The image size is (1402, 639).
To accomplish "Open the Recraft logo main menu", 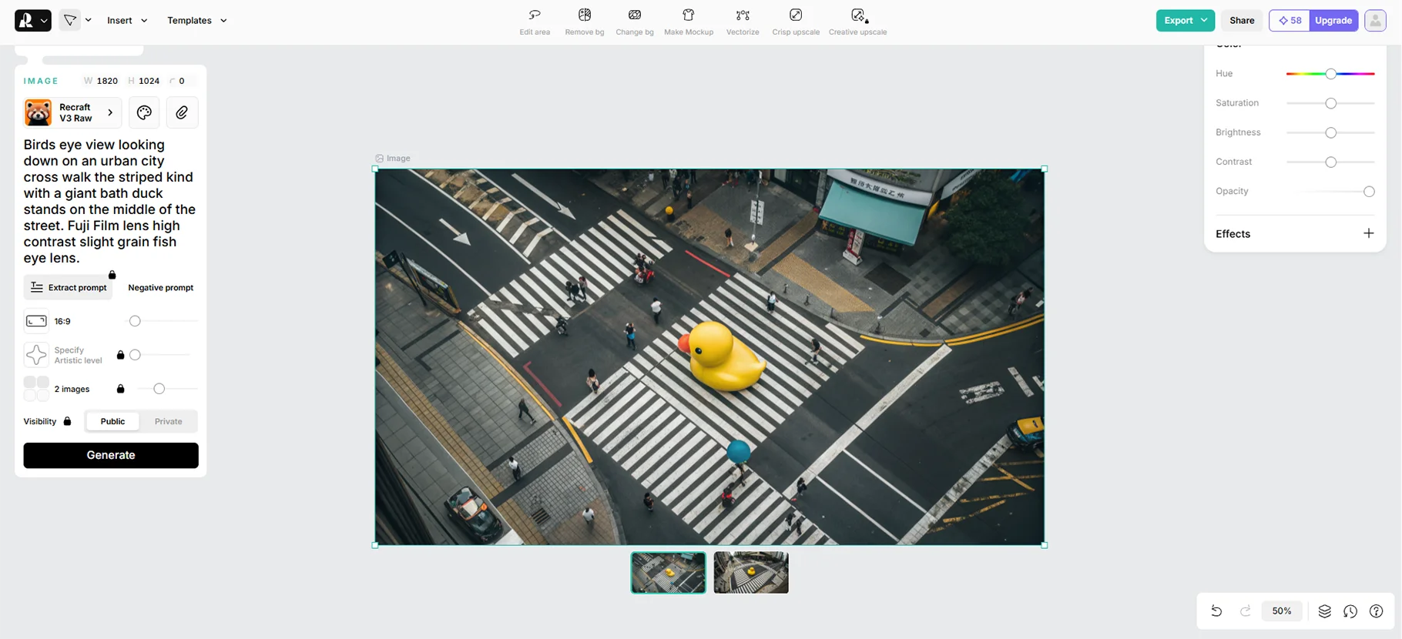I will click(32, 21).
